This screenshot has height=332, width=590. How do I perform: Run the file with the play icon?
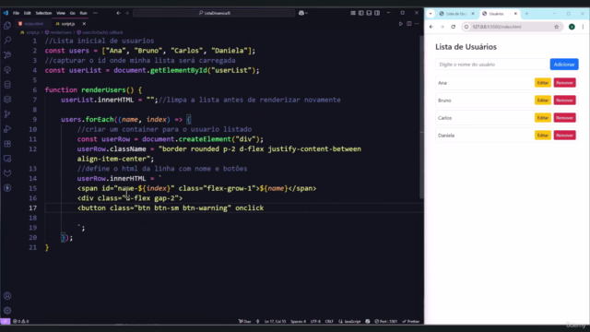[401, 24]
